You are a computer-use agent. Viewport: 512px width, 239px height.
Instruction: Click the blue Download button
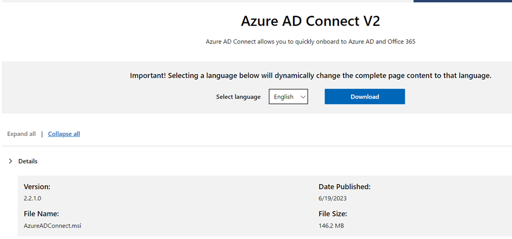364,97
